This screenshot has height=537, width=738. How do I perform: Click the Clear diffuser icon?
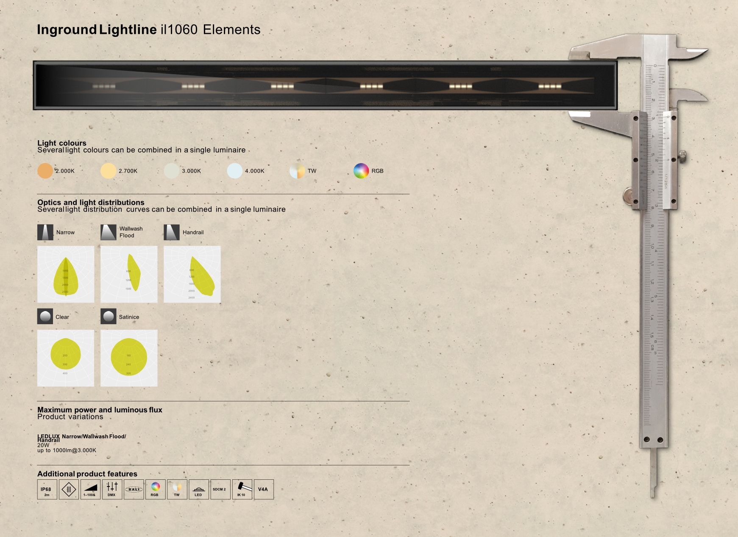[x=45, y=317]
